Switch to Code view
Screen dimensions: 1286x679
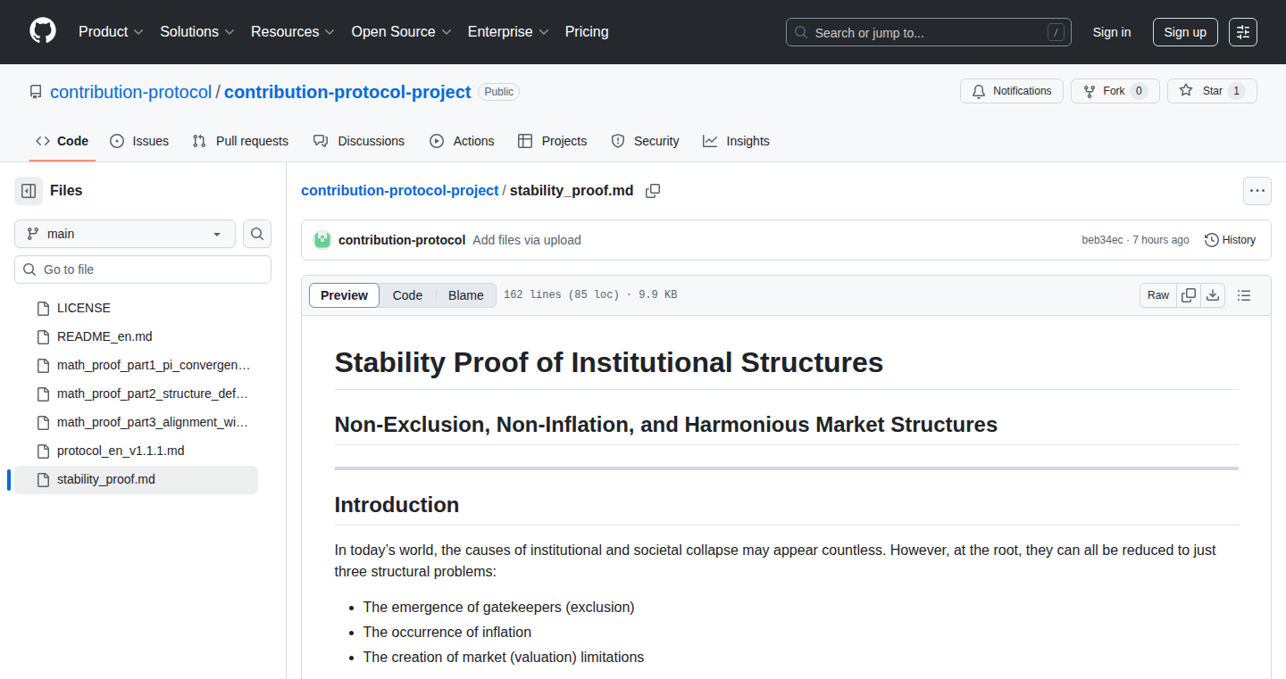click(x=407, y=295)
